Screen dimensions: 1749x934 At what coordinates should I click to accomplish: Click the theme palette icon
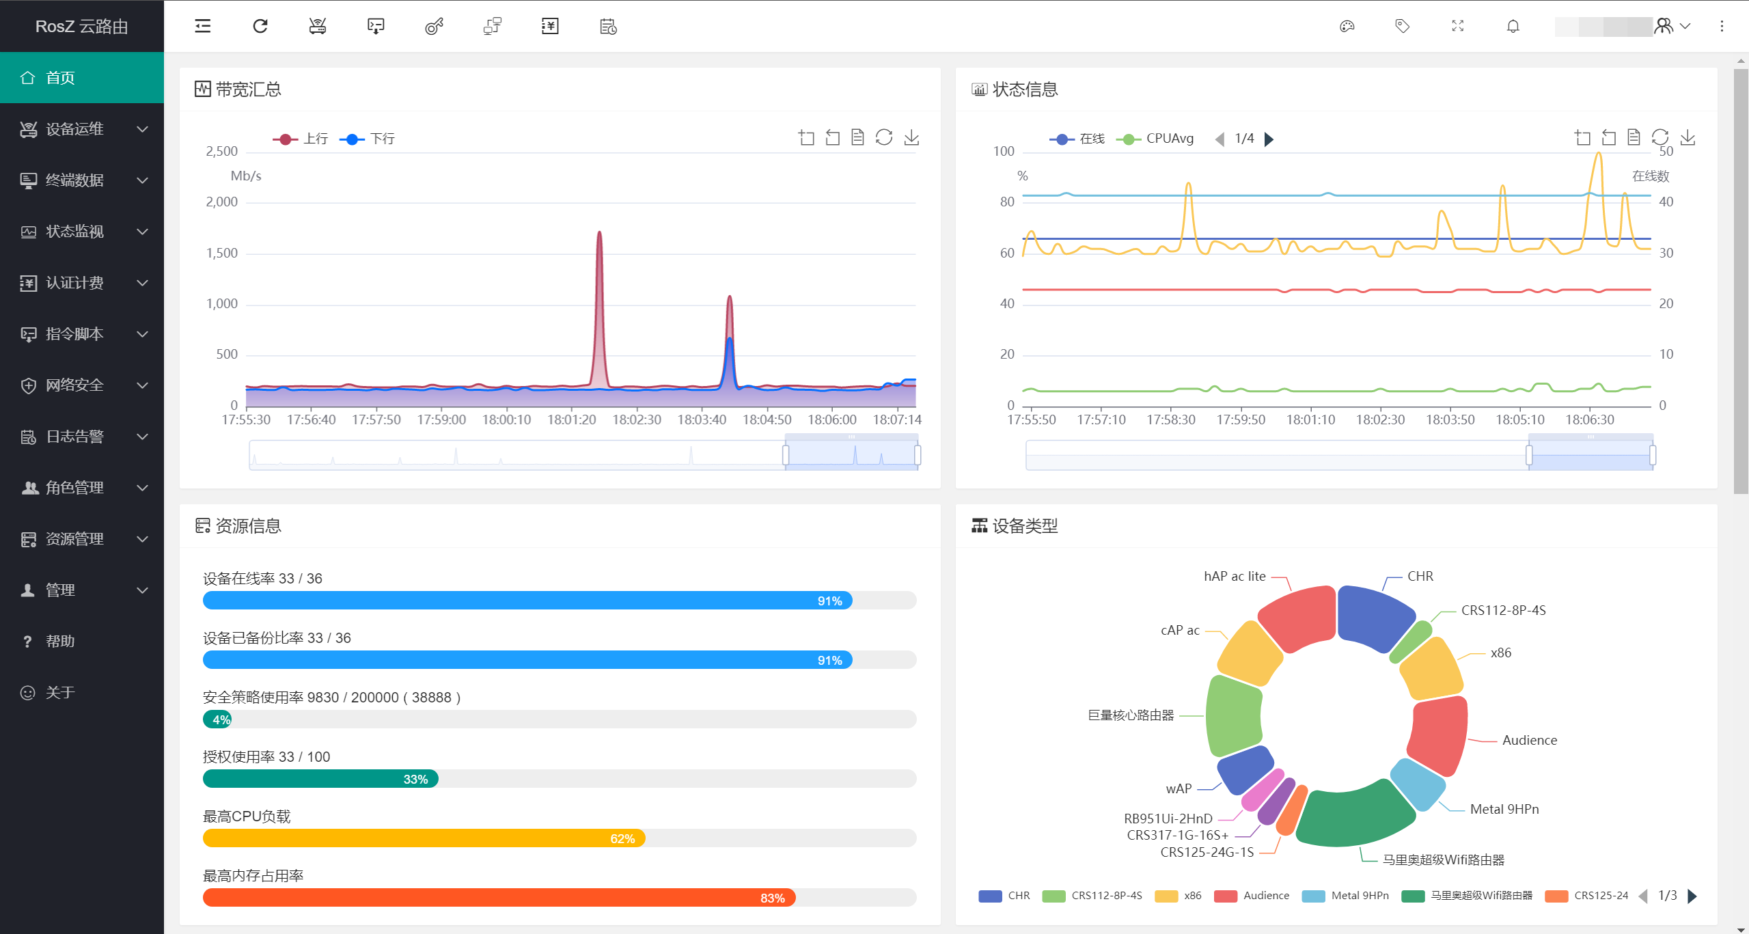(x=1347, y=26)
